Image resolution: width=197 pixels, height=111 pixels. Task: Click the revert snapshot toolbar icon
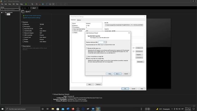40,4
